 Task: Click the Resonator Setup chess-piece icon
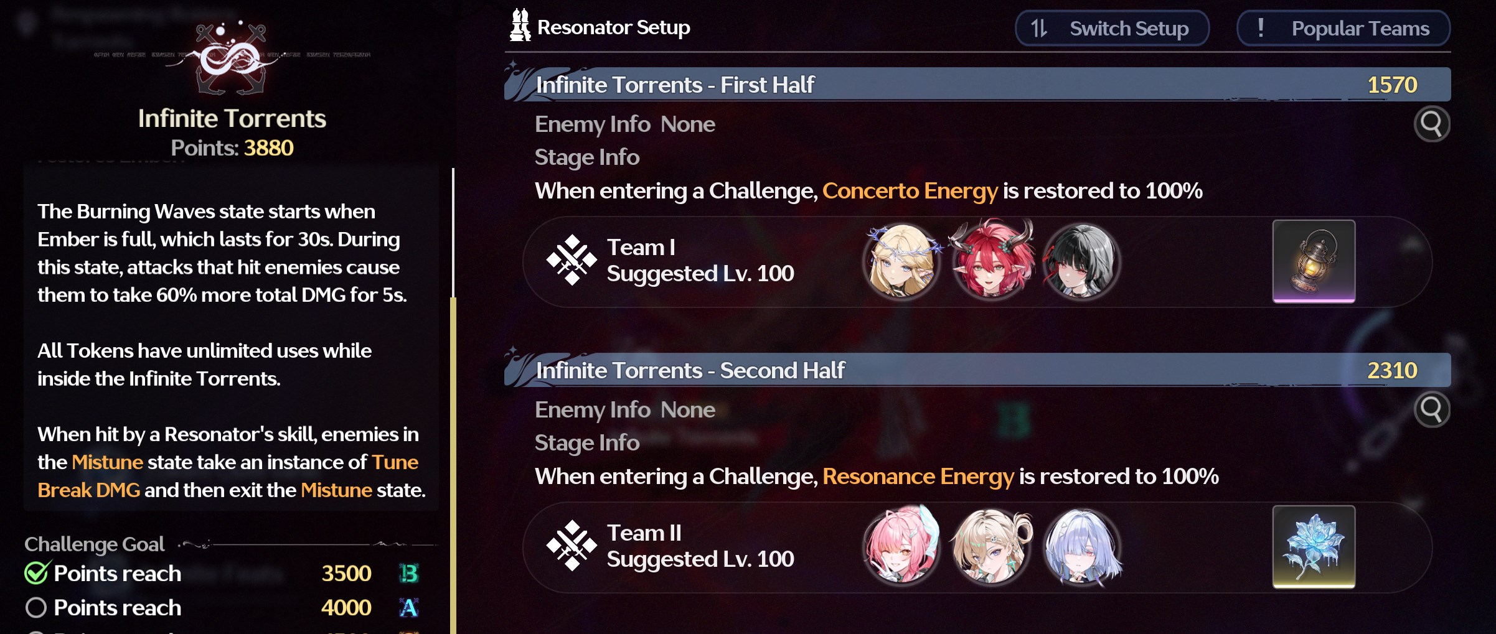pyautogui.click(x=520, y=26)
